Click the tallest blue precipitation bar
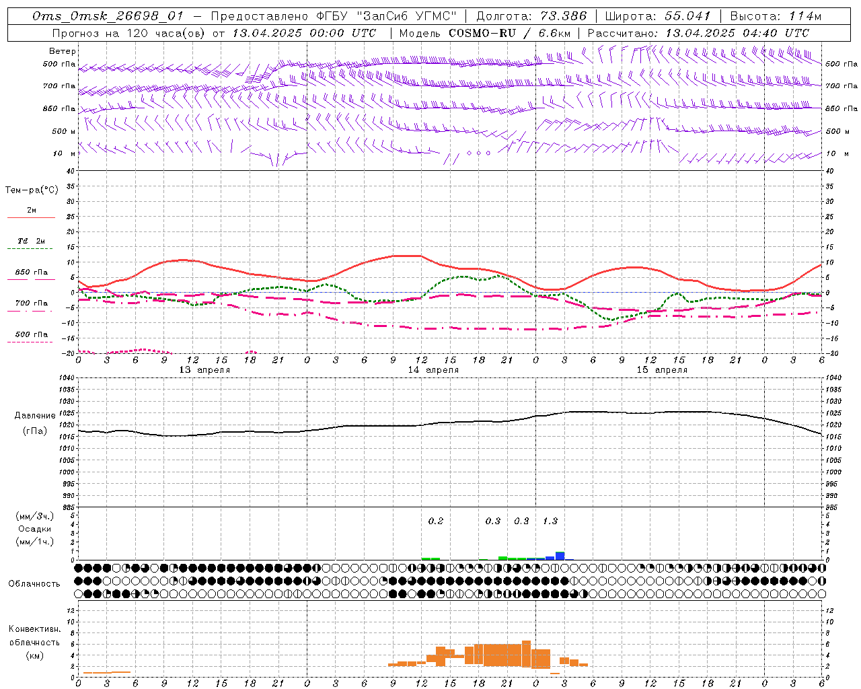The image size is (861, 689). click(560, 556)
